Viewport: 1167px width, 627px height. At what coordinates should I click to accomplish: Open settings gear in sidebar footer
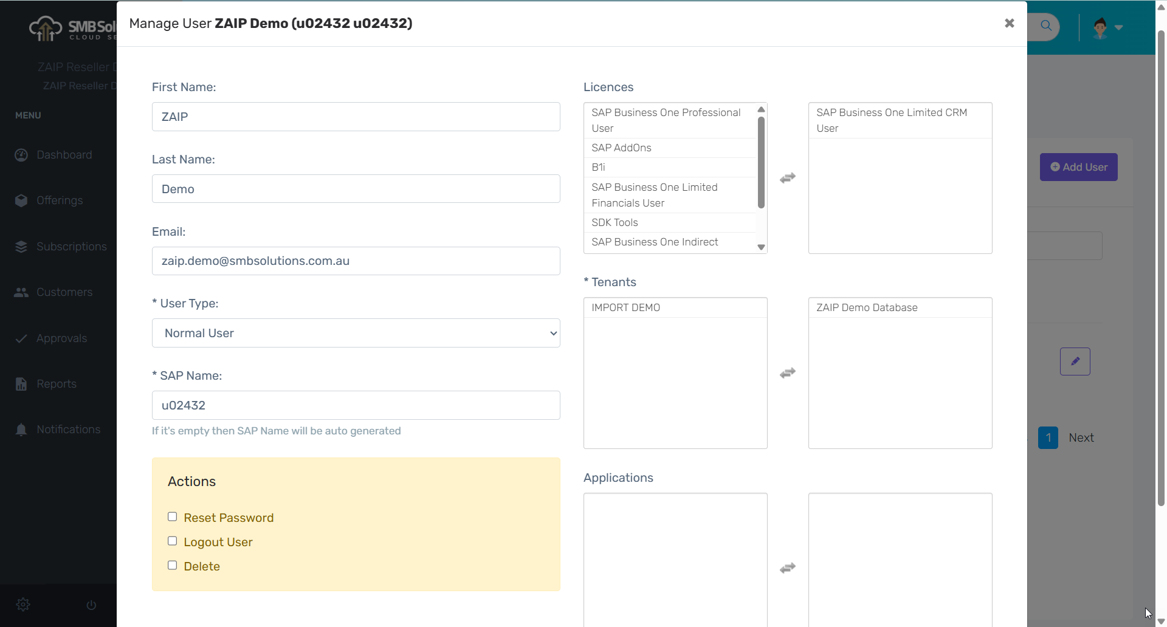click(x=23, y=605)
